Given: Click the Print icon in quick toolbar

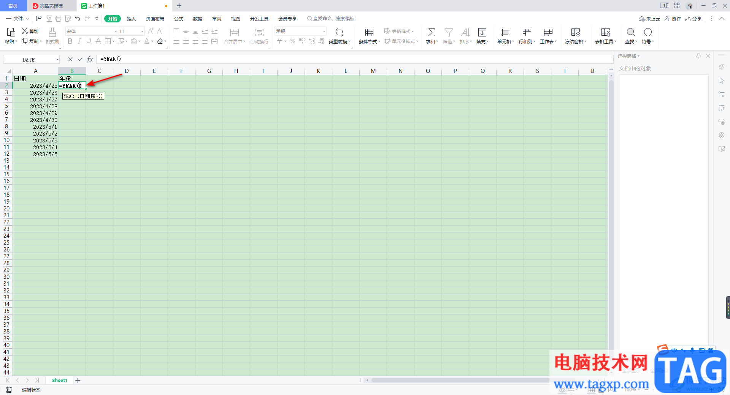Looking at the screenshot, I should point(58,19).
